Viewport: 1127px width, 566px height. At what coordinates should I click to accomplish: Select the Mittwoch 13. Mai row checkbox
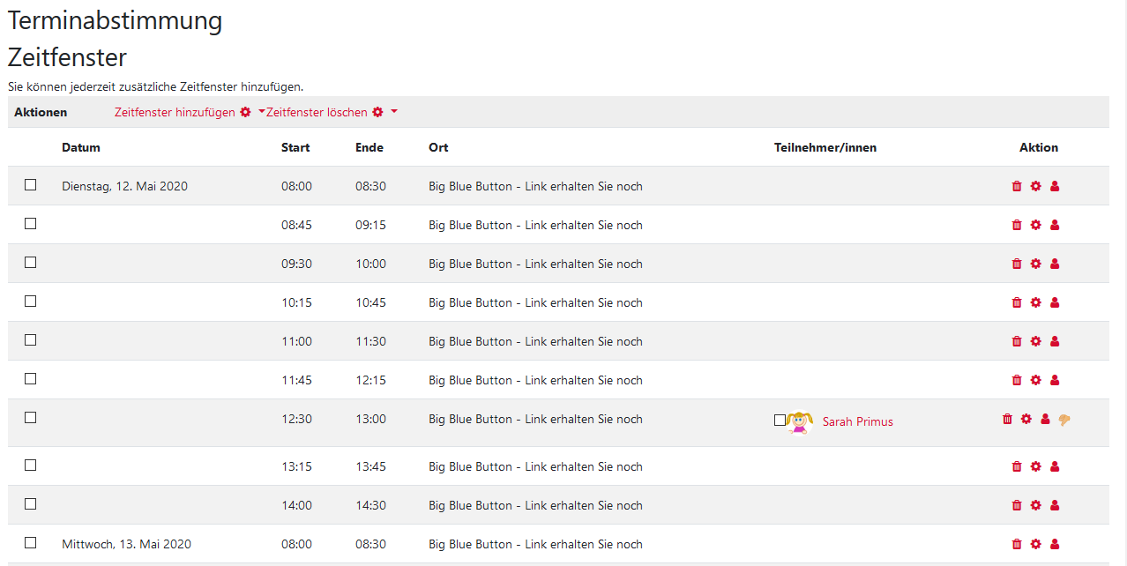click(x=31, y=543)
